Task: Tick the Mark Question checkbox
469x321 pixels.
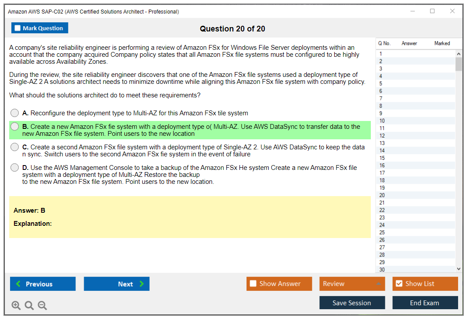Action: pos(17,28)
